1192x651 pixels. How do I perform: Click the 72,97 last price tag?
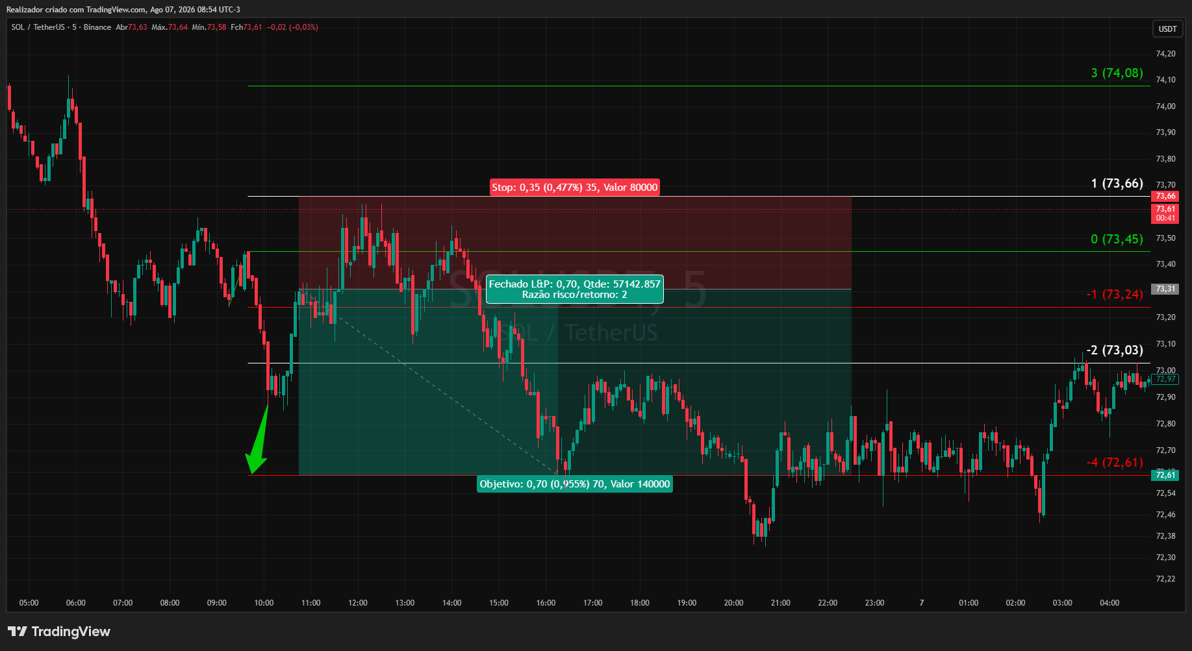(x=1166, y=379)
